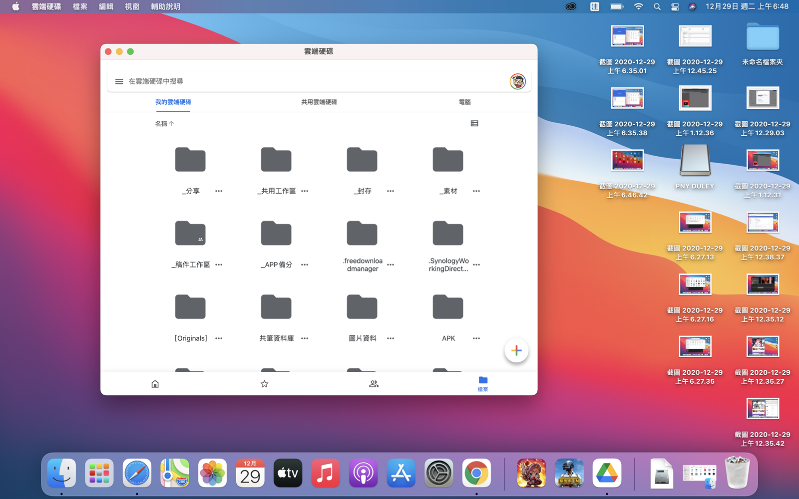Screen dimensions: 799x499
Task: Open the 檔案 menu in menu bar
Action: coord(80,6)
